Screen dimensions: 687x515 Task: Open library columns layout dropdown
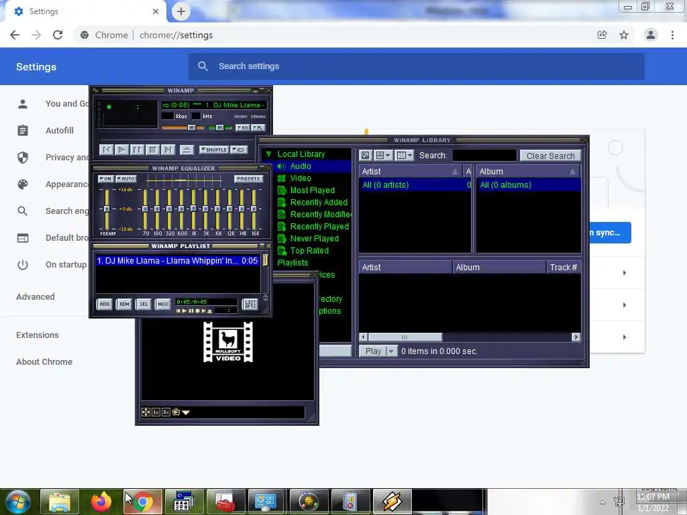(x=404, y=156)
